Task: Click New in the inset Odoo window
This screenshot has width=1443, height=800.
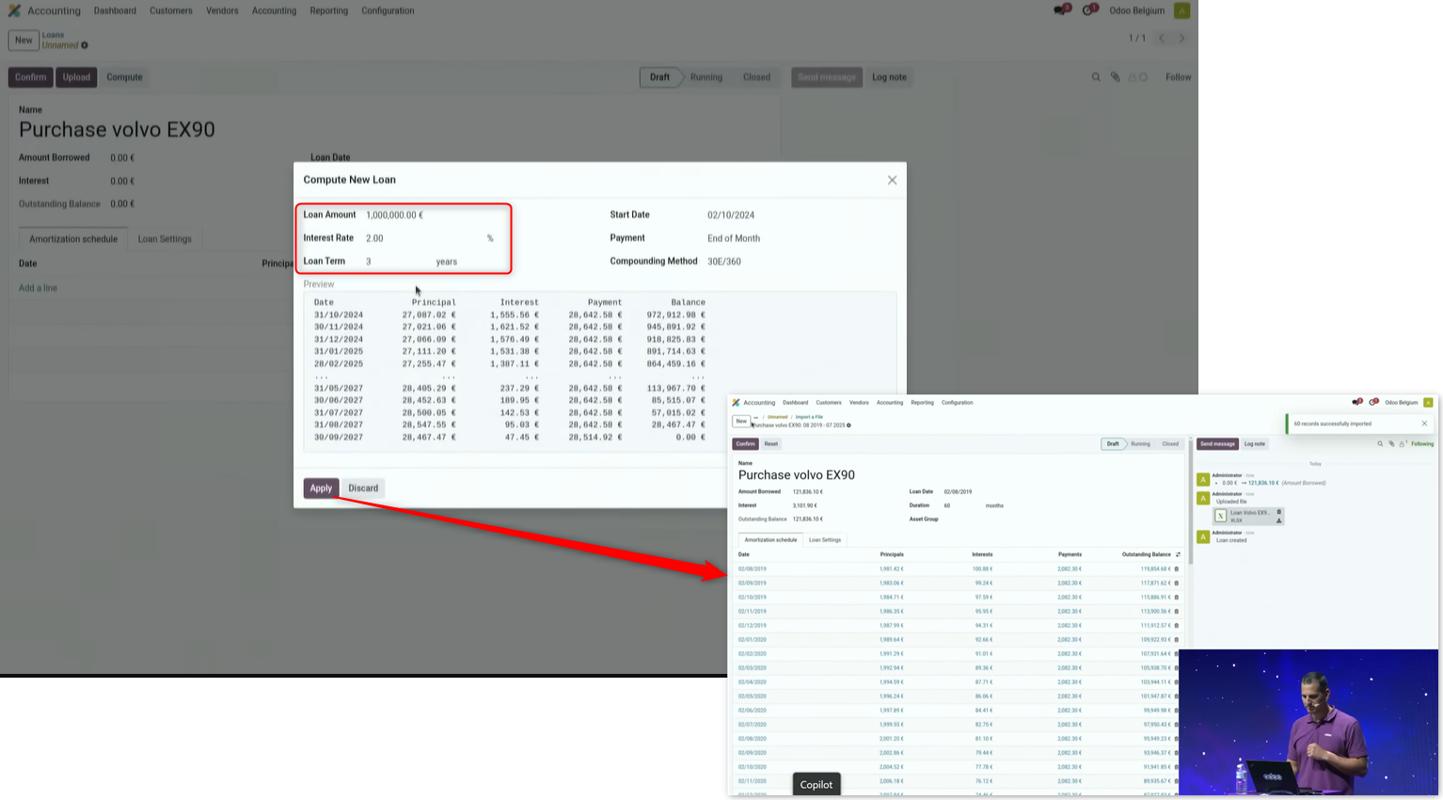Action: click(741, 422)
